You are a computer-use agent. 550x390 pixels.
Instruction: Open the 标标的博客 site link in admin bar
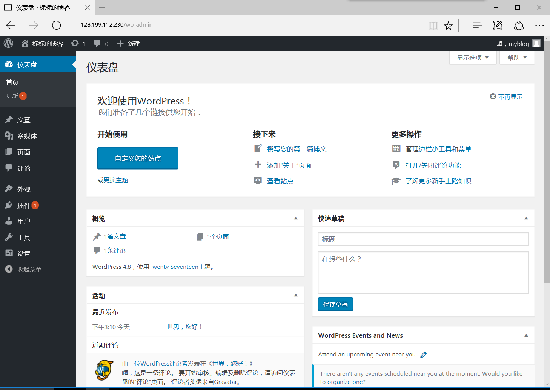(42, 44)
